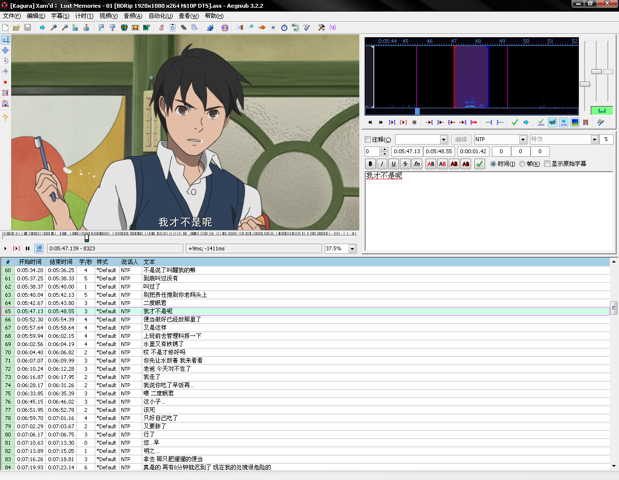The image size is (619, 480).
Task: Toggle audio spectrum analyzer mode icon
Action: coord(575,122)
